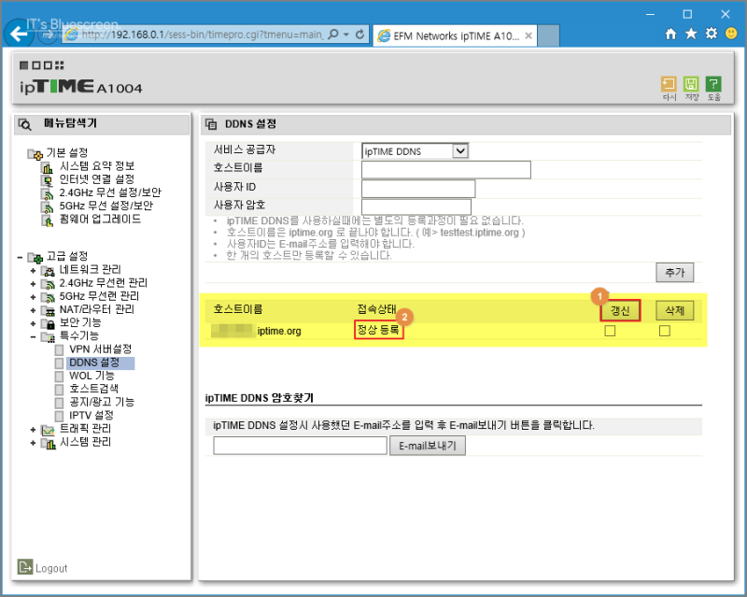Screen dimensions: 747x597
Task: Click the 다시 (reload) router icon
Action: [x=669, y=84]
